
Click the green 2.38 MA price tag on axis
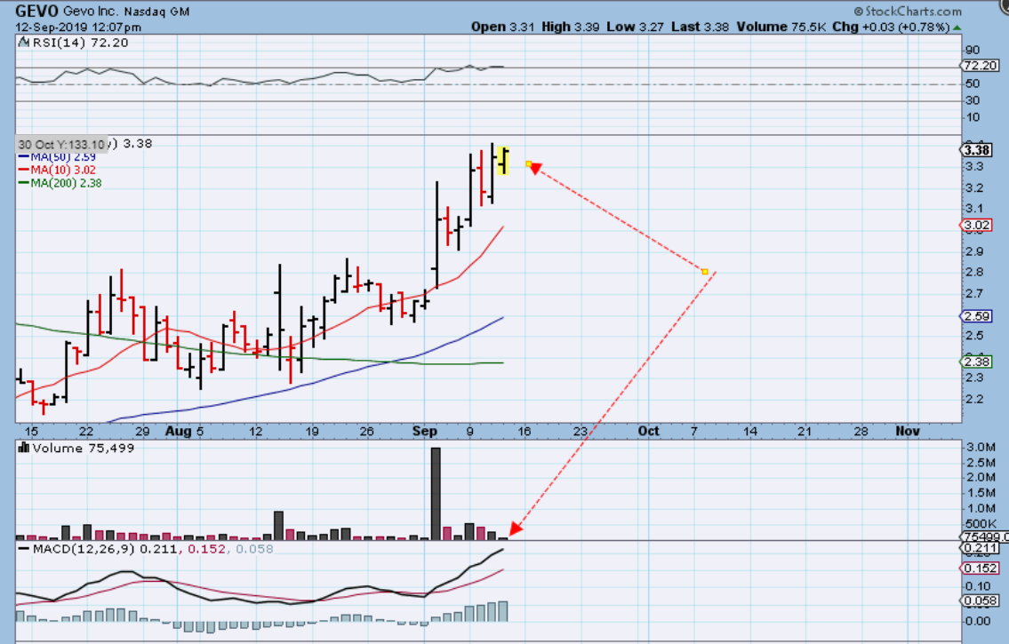pos(977,362)
